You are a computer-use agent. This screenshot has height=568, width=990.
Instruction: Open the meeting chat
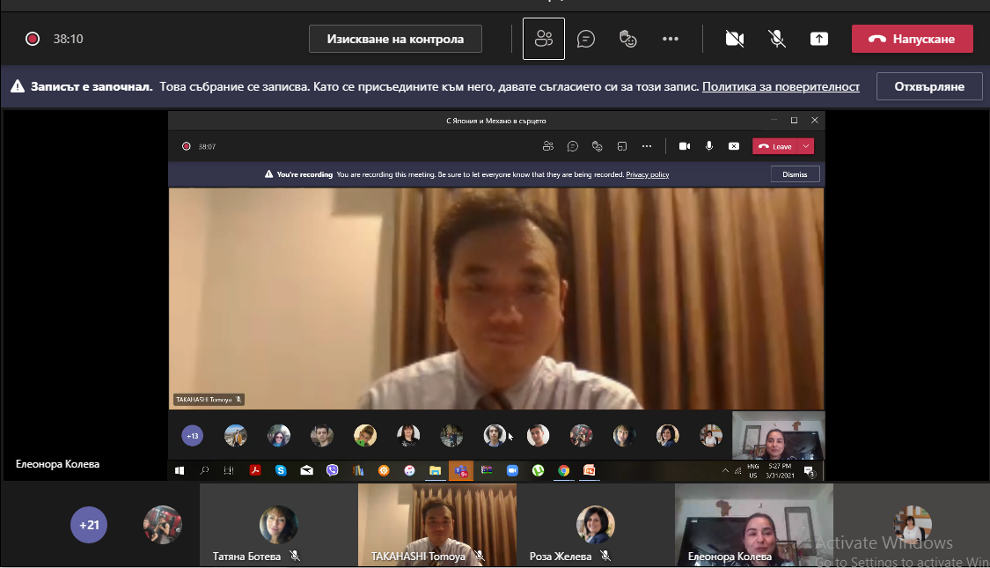tap(586, 39)
